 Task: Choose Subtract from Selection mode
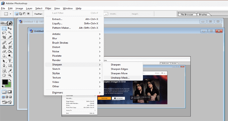(24, 14)
